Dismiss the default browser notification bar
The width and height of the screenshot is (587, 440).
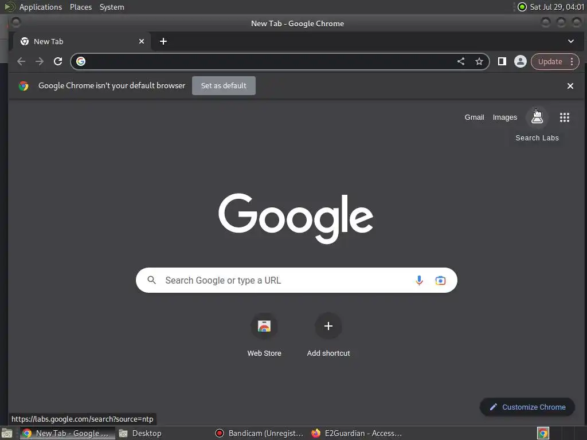click(570, 86)
